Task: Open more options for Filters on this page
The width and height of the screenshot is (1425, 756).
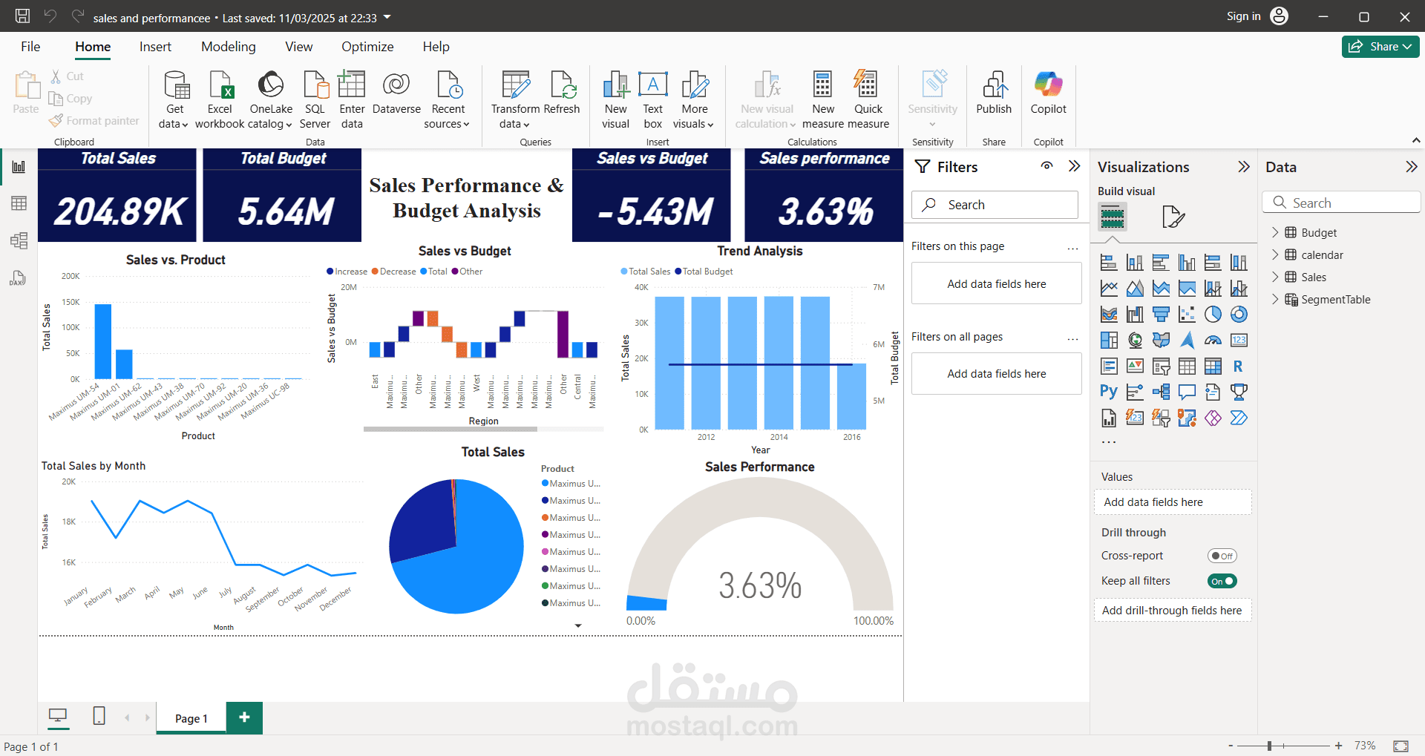Action: click(x=1072, y=248)
